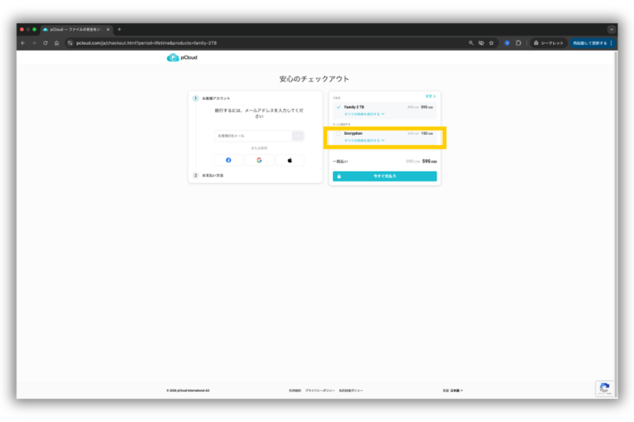Viewport: 634px width, 422px height.
Task: Expand all benefits under Encryption
Action: tap(364, 141)
